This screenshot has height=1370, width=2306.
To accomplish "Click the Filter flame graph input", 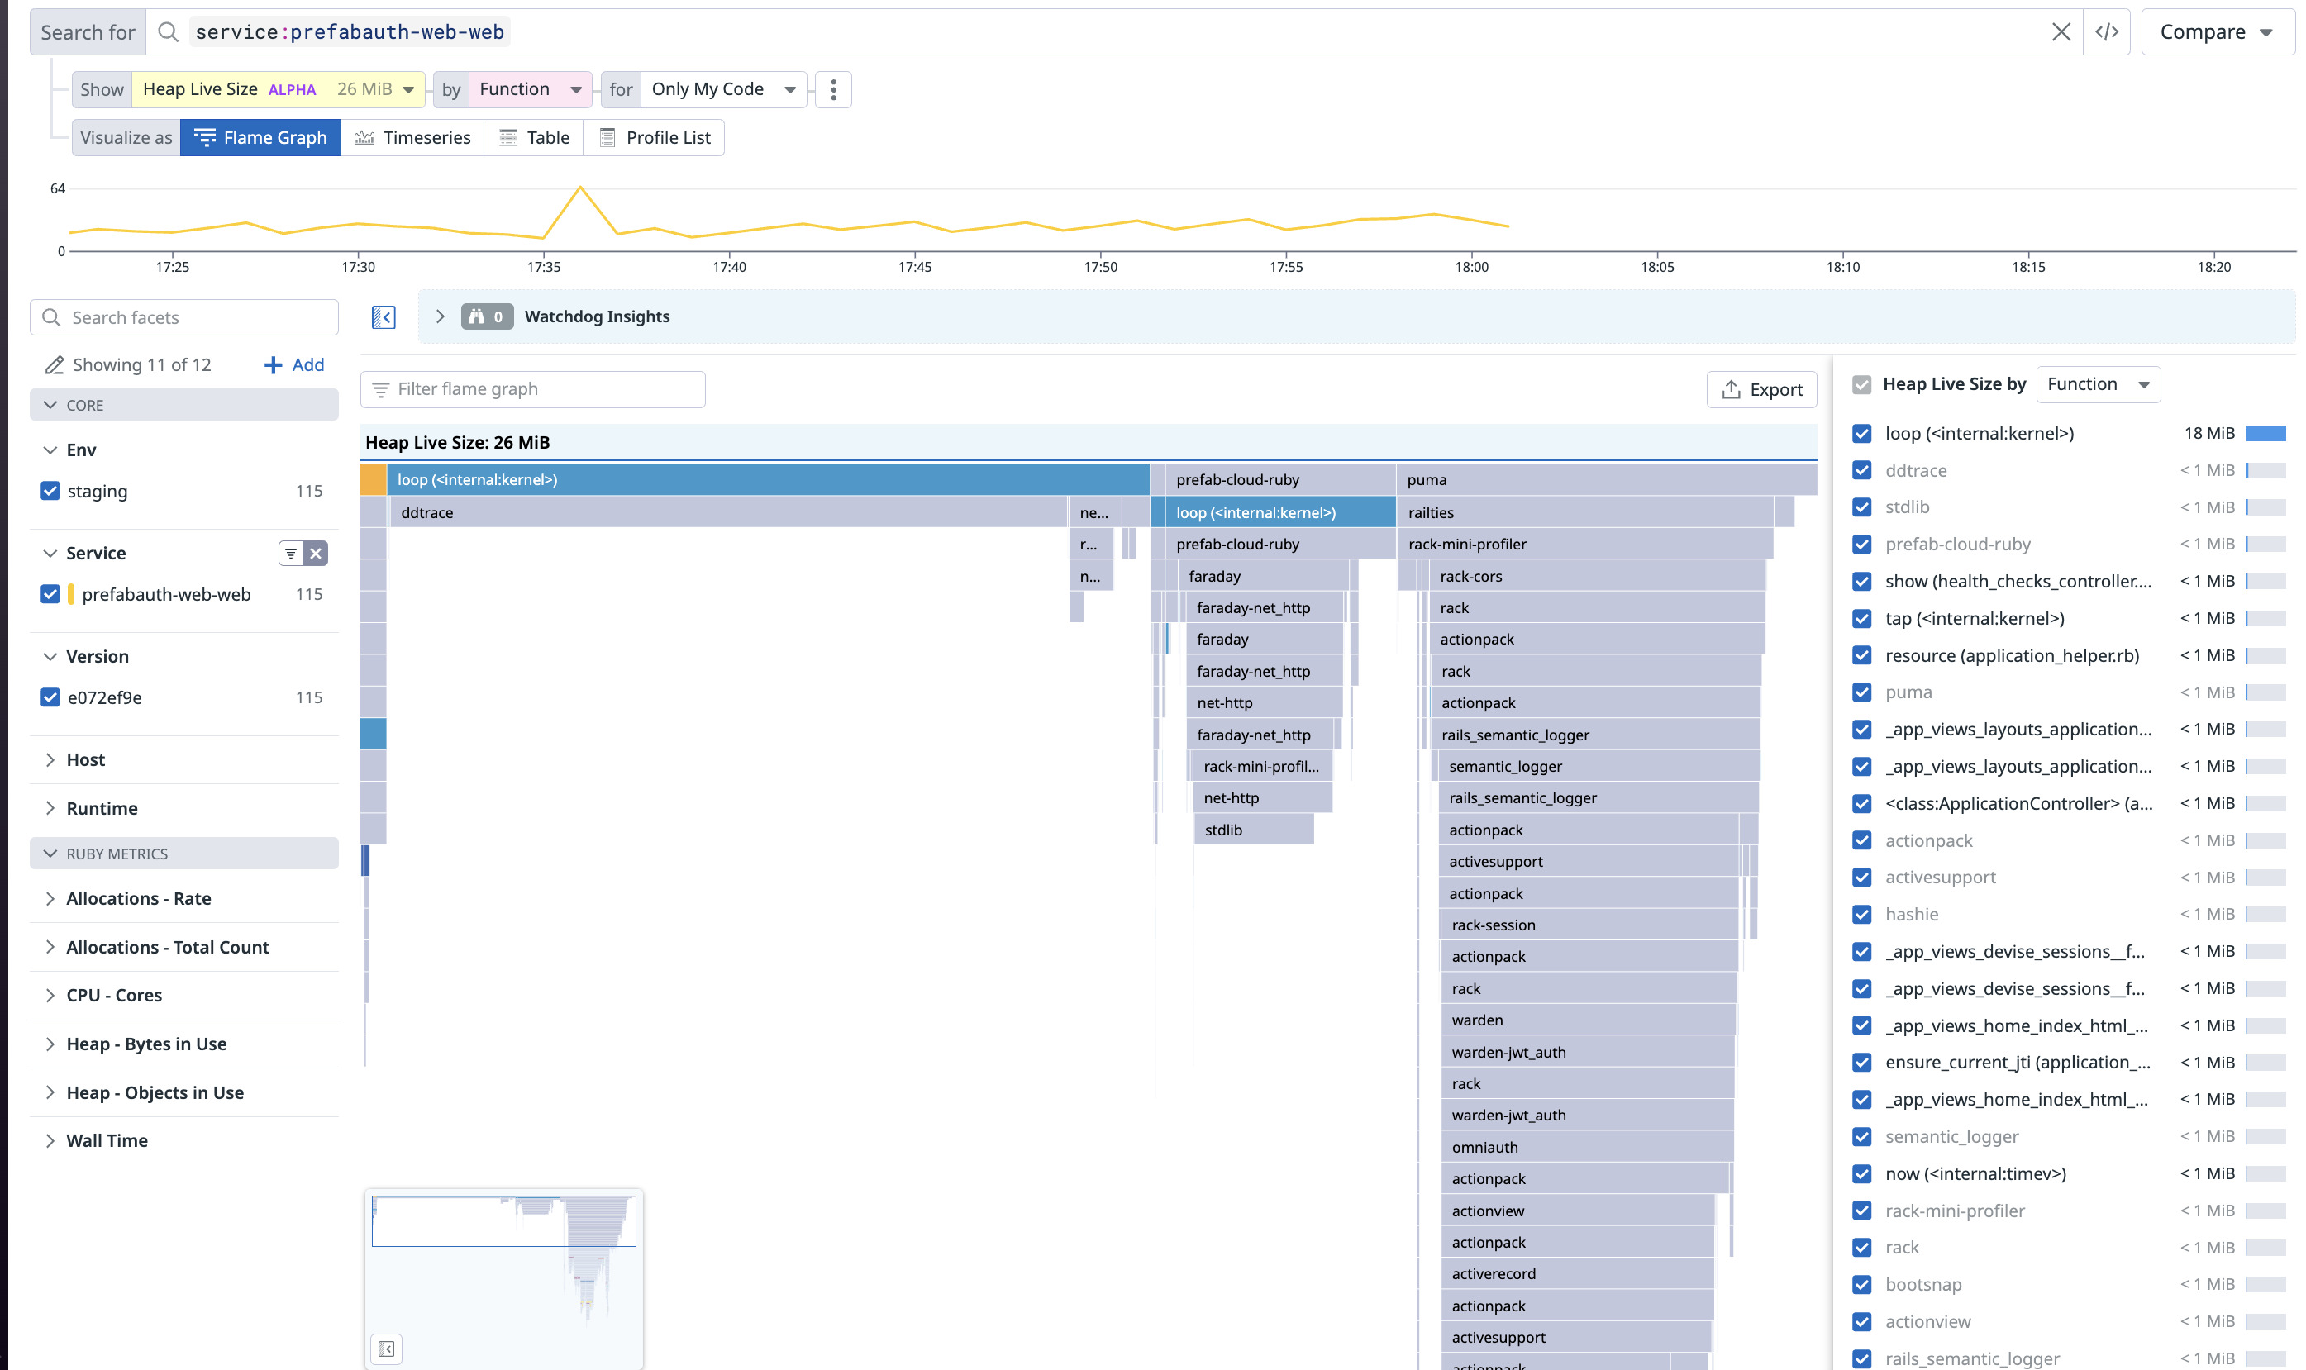I will point(532,389).
